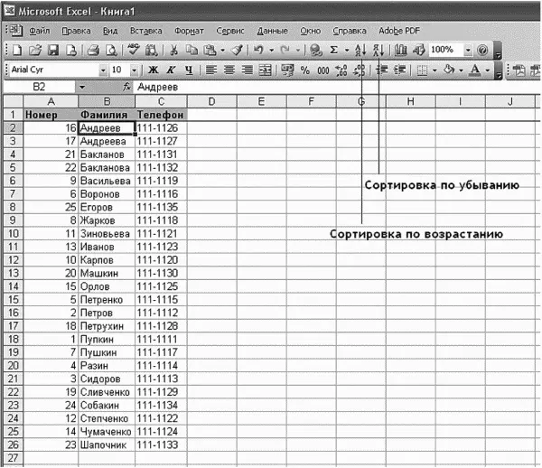
Task: Select row 10 header
Action: coord(14,234)
